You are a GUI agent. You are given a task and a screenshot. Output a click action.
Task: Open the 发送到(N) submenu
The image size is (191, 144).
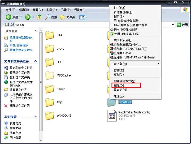click(135, 64)
